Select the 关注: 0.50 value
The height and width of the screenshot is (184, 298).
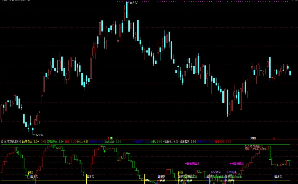pos(83,141)
